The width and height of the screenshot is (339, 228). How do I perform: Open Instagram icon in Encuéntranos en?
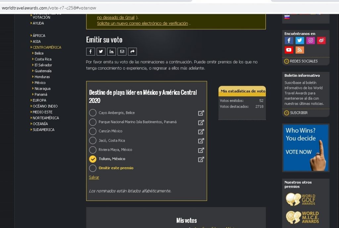311,40
